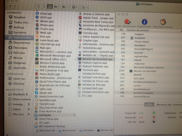Expand WD Anywhere Backup folder arrow
Image resolution: width=182 pixels, height=136 pixels.
point(74,126)
